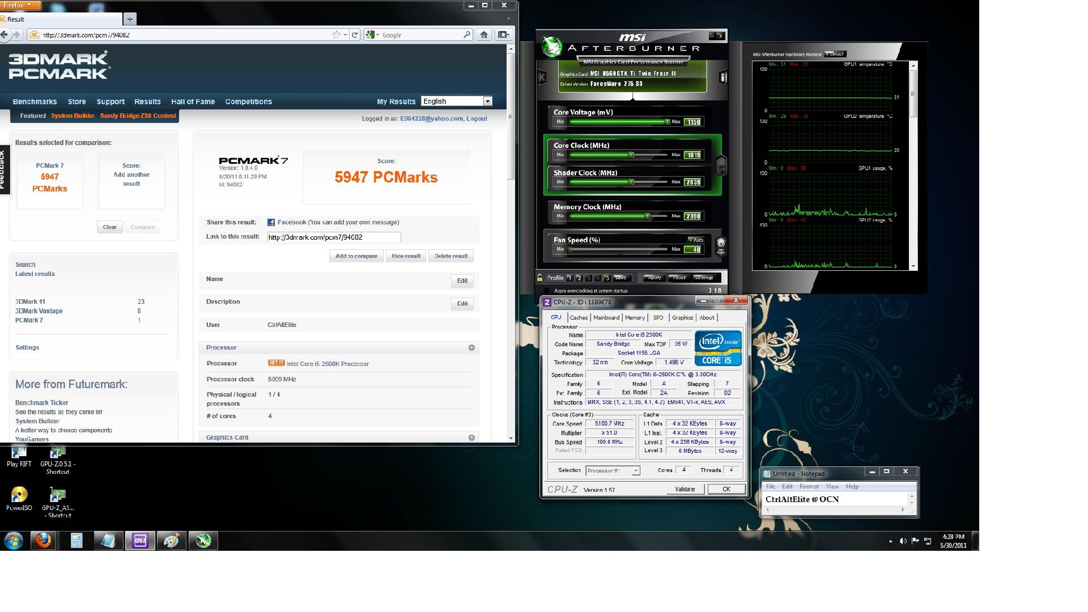Click the Firefox home icon
The image size is (1088, 612).
[x=483, y=35]
